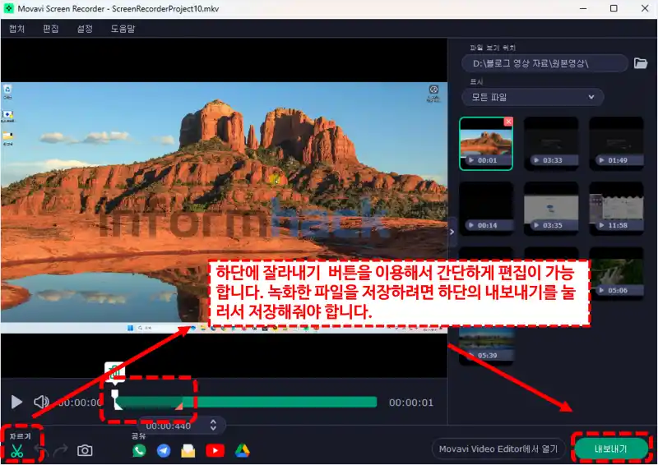
Task: Click the 00:00:440 time field
Action: [169, 426]
